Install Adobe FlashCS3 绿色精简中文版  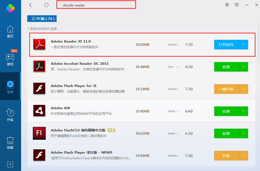pyautogui.click(x=227, y=134)
